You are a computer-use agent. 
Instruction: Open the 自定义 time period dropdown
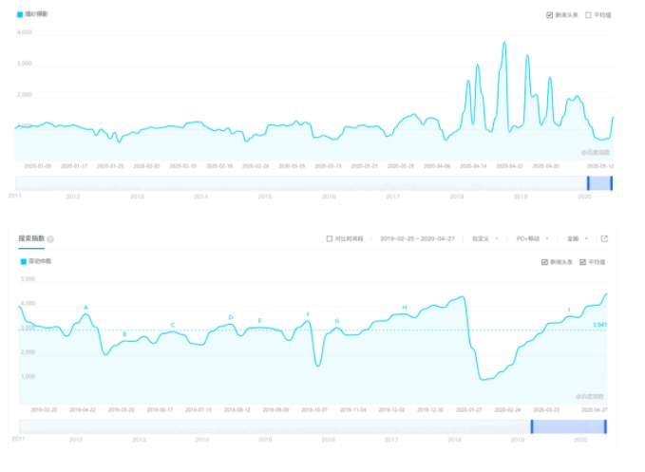tap(485, 239)
